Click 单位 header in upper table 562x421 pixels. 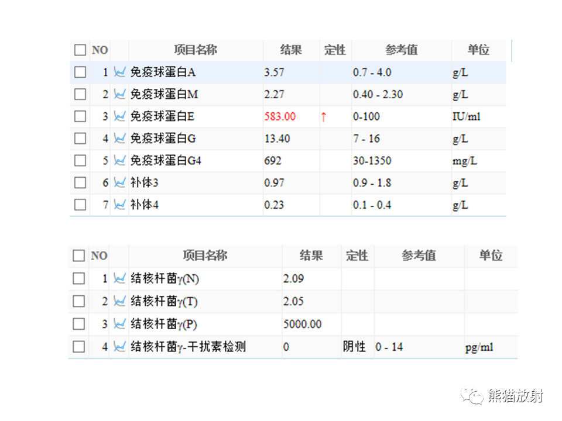pos(478,50)
